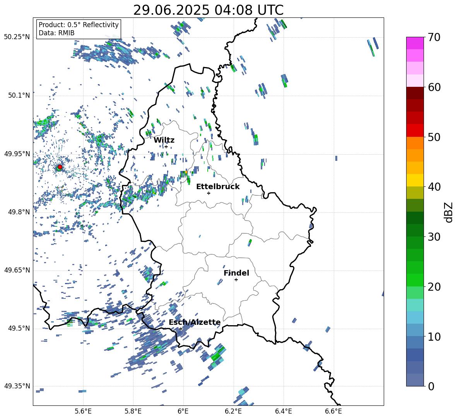Screen dimensions: 458x419
Task: Click the colorbar tick label 60
Action: [x=434, y=87]
